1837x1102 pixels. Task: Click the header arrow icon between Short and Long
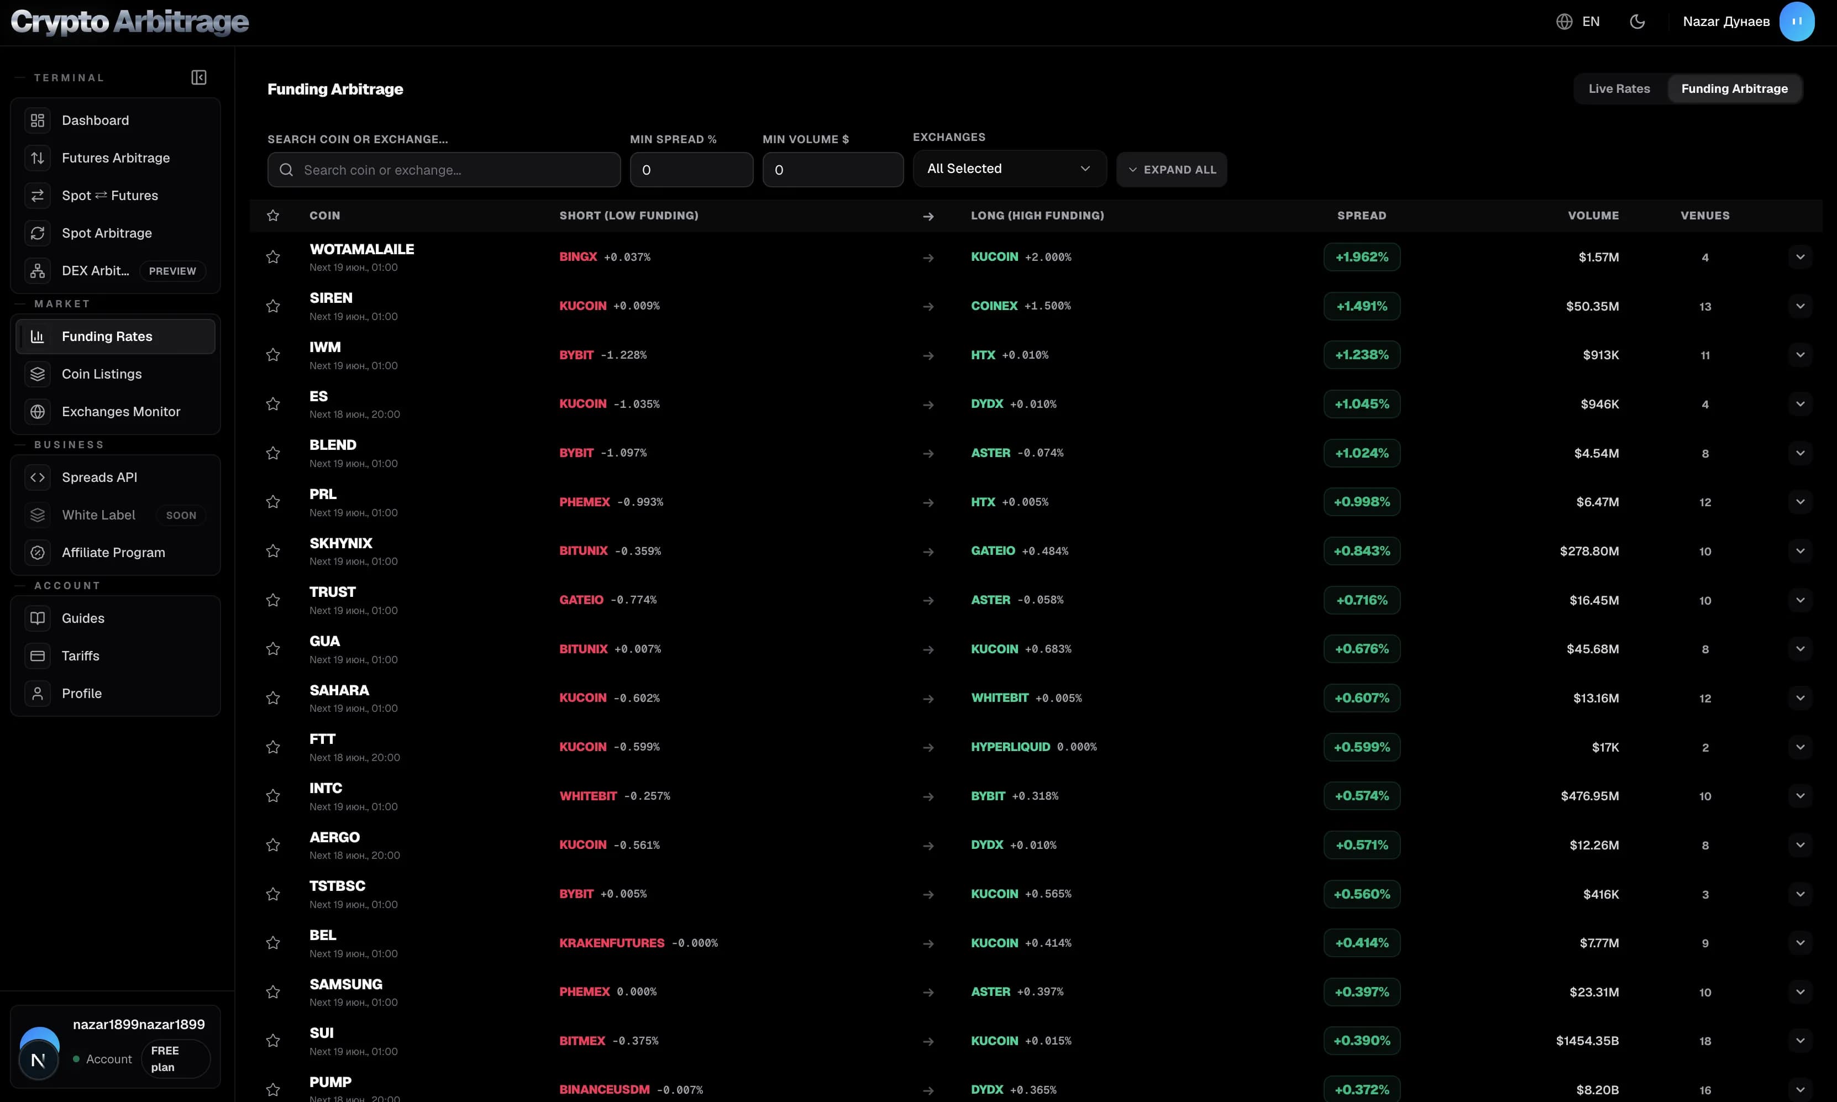pyautogui.click(x=927, y=216)
